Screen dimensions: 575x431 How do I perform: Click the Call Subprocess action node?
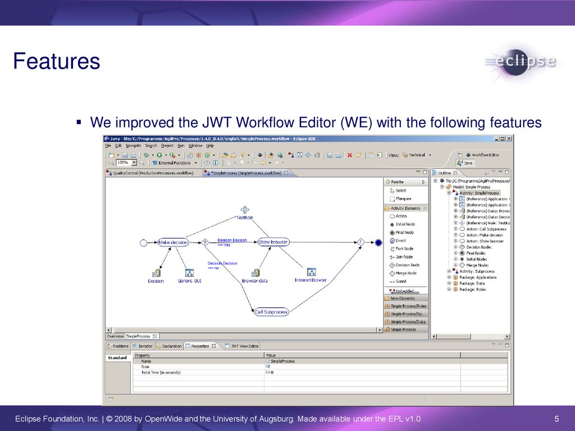coord(271,312)
